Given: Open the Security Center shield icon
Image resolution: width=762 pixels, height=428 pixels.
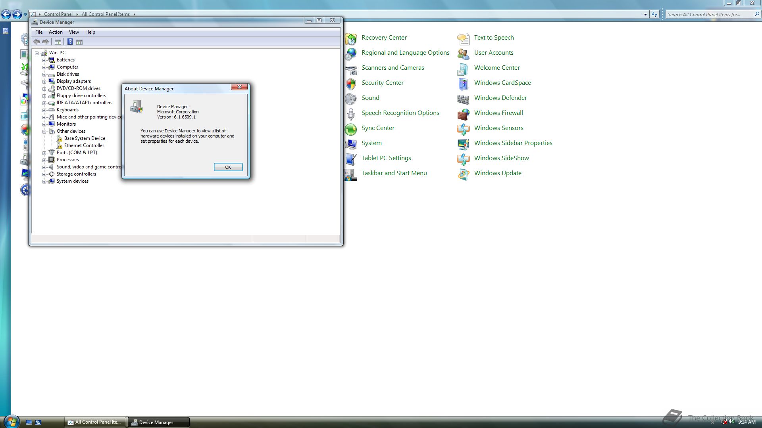Looking at the screenshot, I should [351, 84].
